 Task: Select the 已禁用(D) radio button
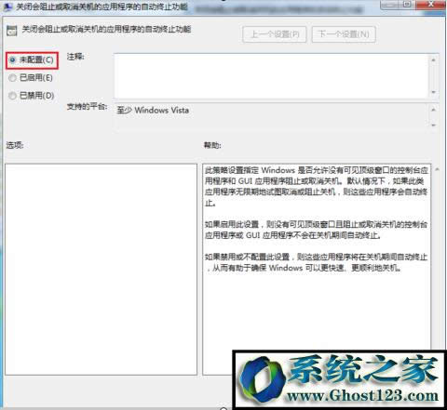point(12,96)
